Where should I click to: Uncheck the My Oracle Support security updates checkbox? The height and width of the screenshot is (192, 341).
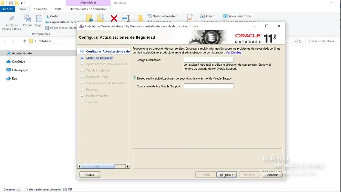coord(134,78)
